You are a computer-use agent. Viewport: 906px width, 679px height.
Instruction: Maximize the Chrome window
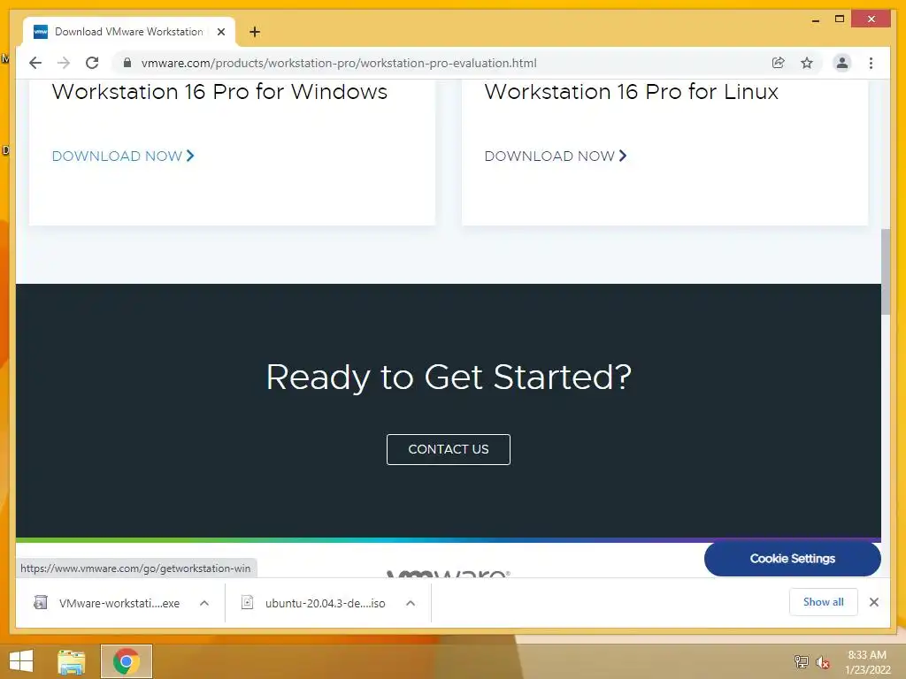840,19
